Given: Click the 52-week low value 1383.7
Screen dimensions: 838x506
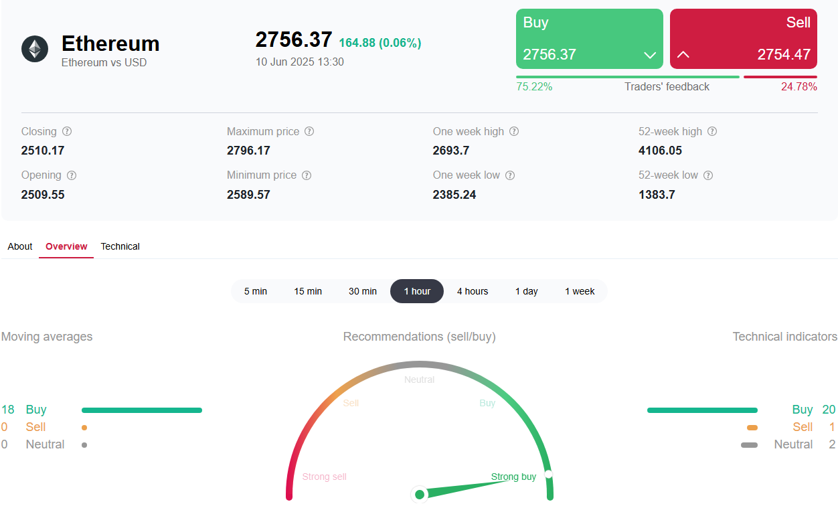Looking at the screenshot, I should tap(657, 195).
